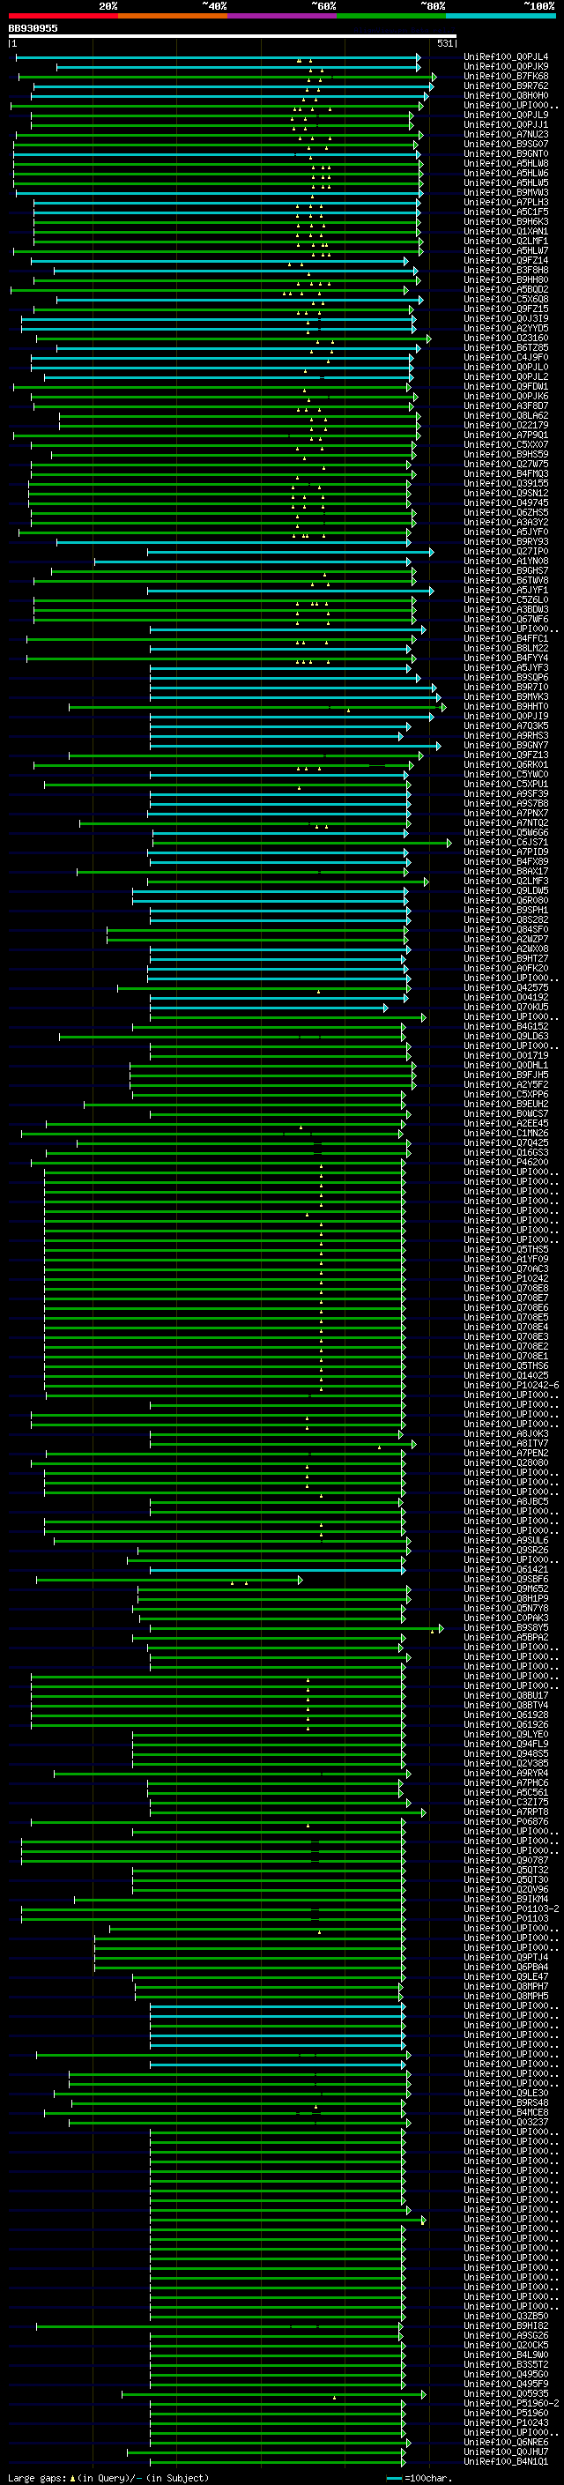Open hit UniRef100_C5XX07
Image resolution: width=564 pixels, height=2485 pixels.
(x=506, y=444)
